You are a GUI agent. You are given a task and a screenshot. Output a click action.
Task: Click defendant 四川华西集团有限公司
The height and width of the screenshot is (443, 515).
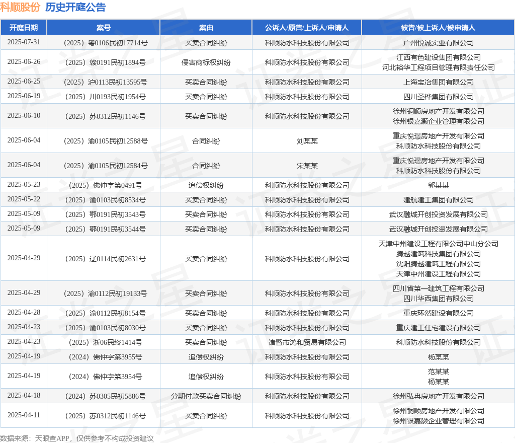click(x=439, y=299)
